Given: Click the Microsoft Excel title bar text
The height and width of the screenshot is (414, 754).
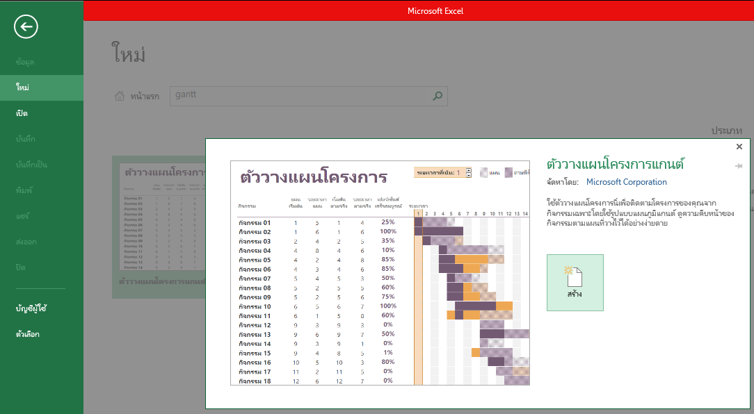Looking at the screenshot, I should [435, 11].
